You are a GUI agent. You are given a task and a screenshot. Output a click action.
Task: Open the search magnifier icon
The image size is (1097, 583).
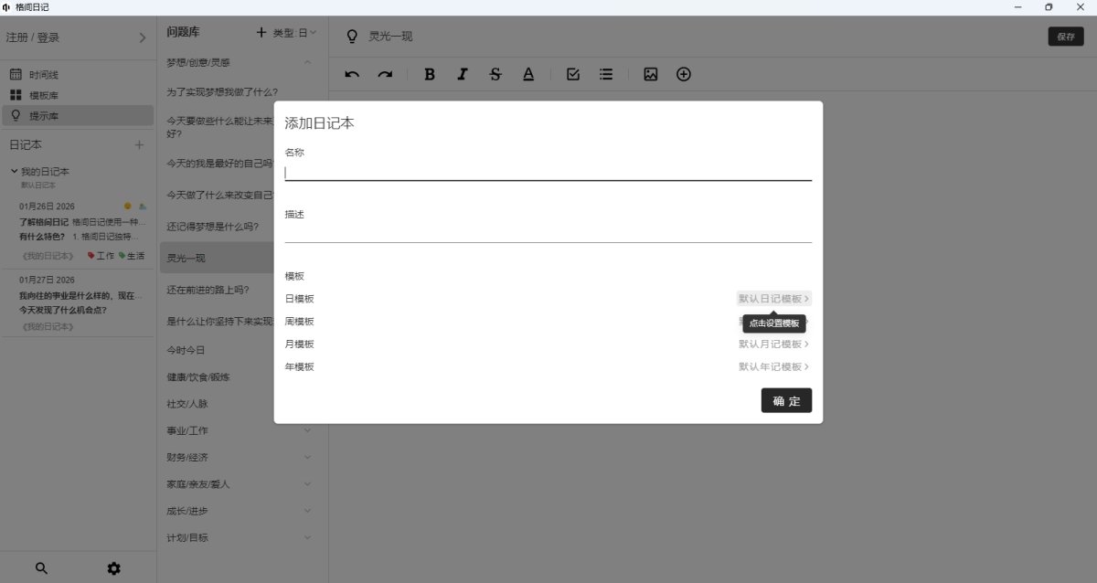[41, 568]
